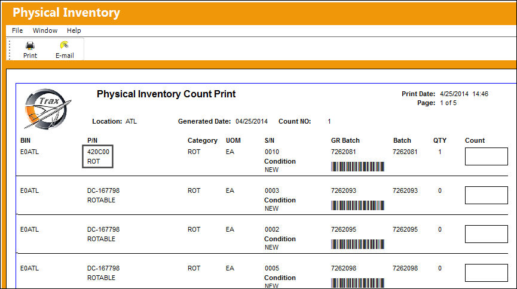The width and height of the screenshot is (517, 289).
Task: Click the Count box for batch 7262098
Action: 487,273
